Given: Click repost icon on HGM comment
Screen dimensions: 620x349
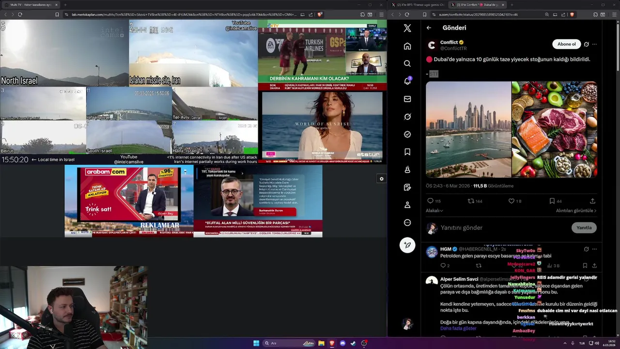Looking at the screenshot, I should 479,266.
